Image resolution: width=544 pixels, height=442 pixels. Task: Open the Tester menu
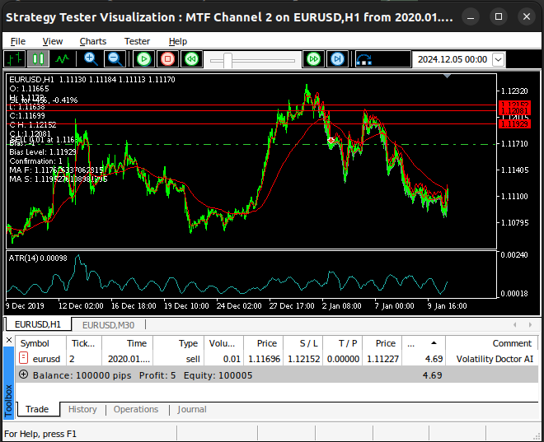137,41
